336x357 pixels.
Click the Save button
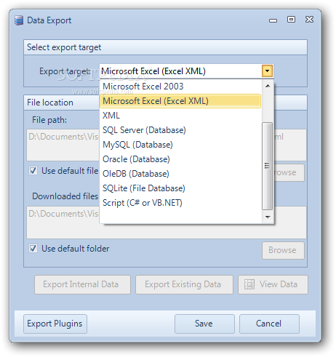click(x=204, y=324)
